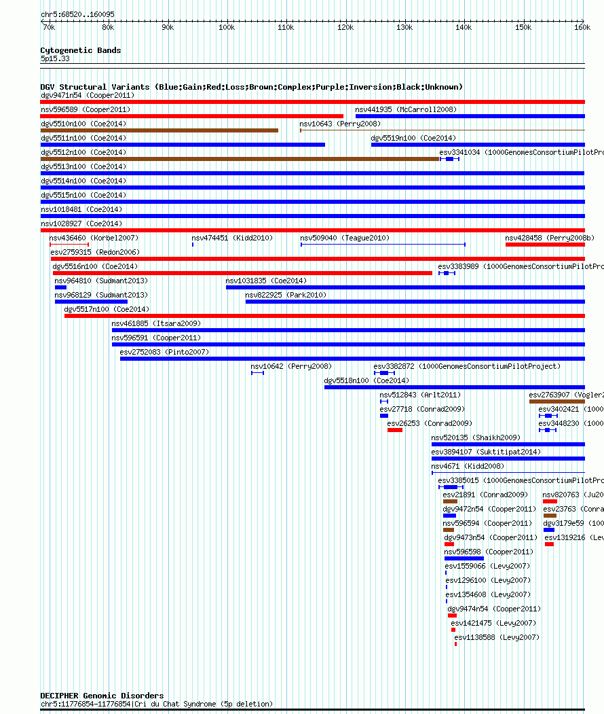Click the dgv5517n100 (Coe2014) label

pos(107,308)
